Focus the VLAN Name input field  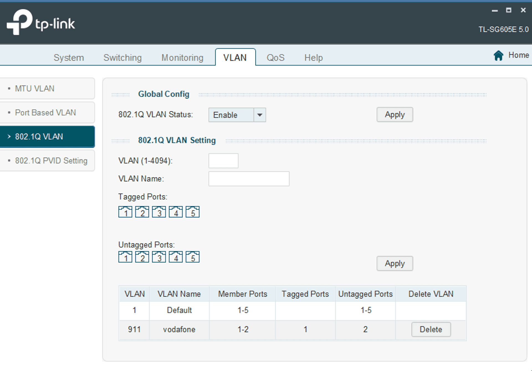pyautogui.click(x=249, y=179)
